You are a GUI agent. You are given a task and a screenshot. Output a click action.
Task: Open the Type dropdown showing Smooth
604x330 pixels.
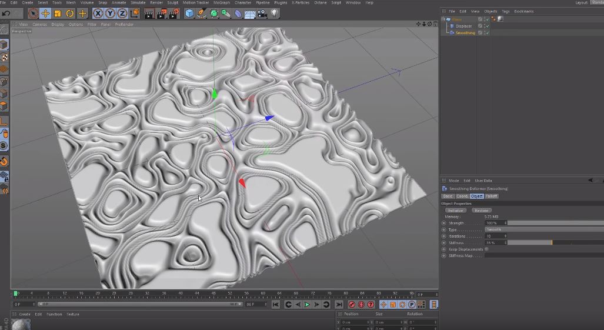[544, 229]
